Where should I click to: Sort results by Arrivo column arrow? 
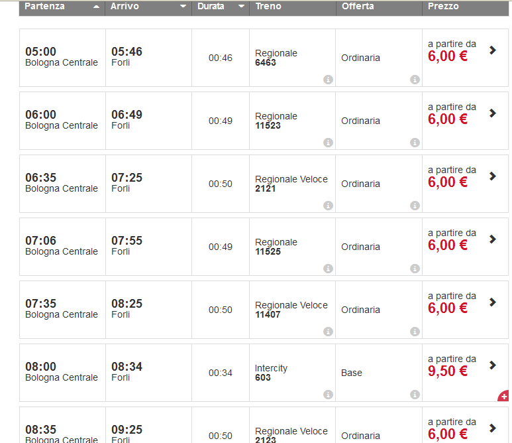click(x=183, y=6)
